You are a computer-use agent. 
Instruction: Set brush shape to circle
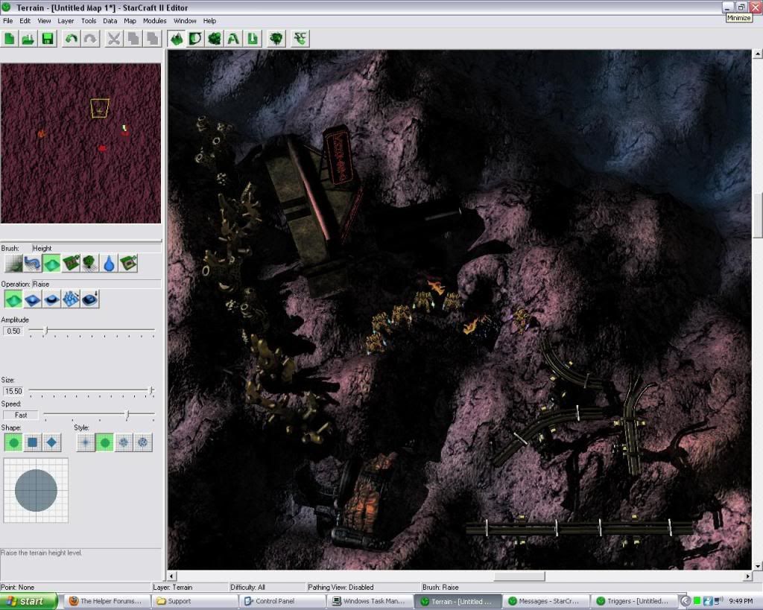point(13,442)
